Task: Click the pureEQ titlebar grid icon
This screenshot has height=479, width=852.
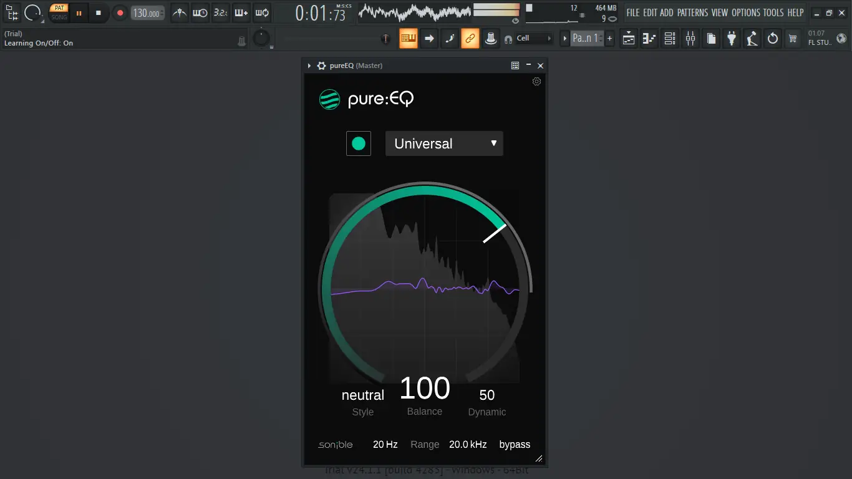Action: 515,65
